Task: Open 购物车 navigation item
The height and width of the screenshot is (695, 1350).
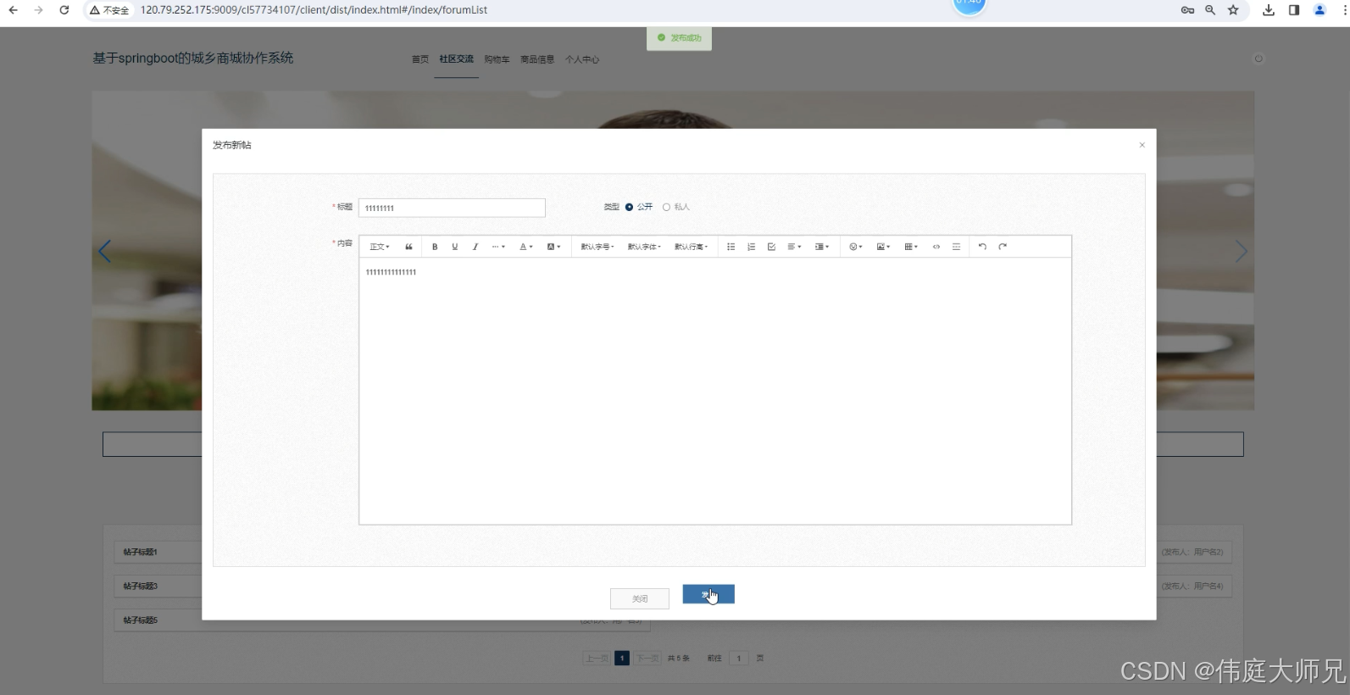Action: coord(497,59)
